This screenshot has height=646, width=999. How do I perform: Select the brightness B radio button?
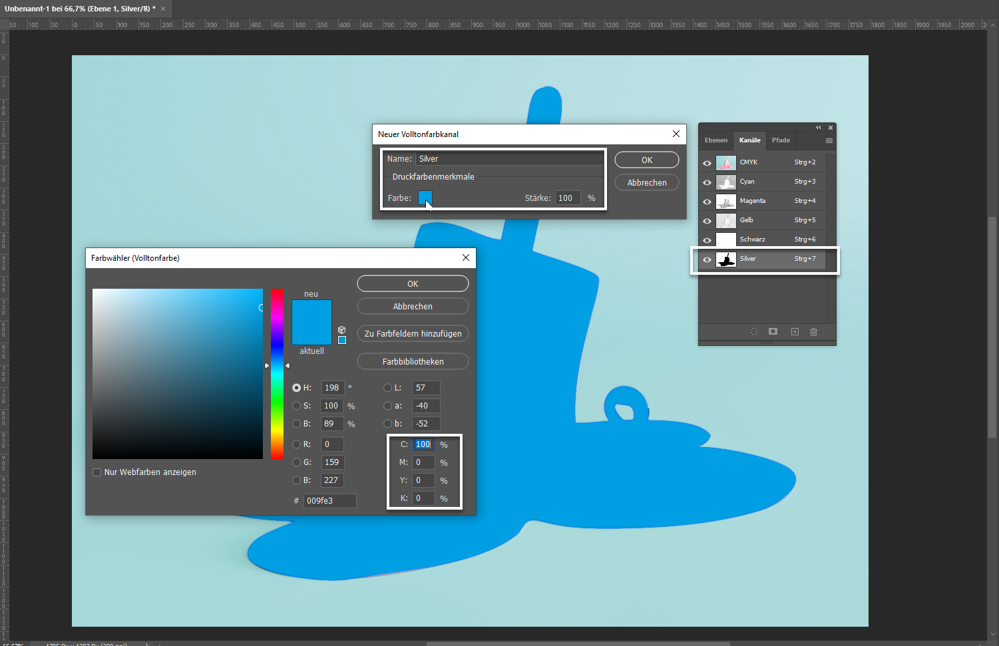296,424
